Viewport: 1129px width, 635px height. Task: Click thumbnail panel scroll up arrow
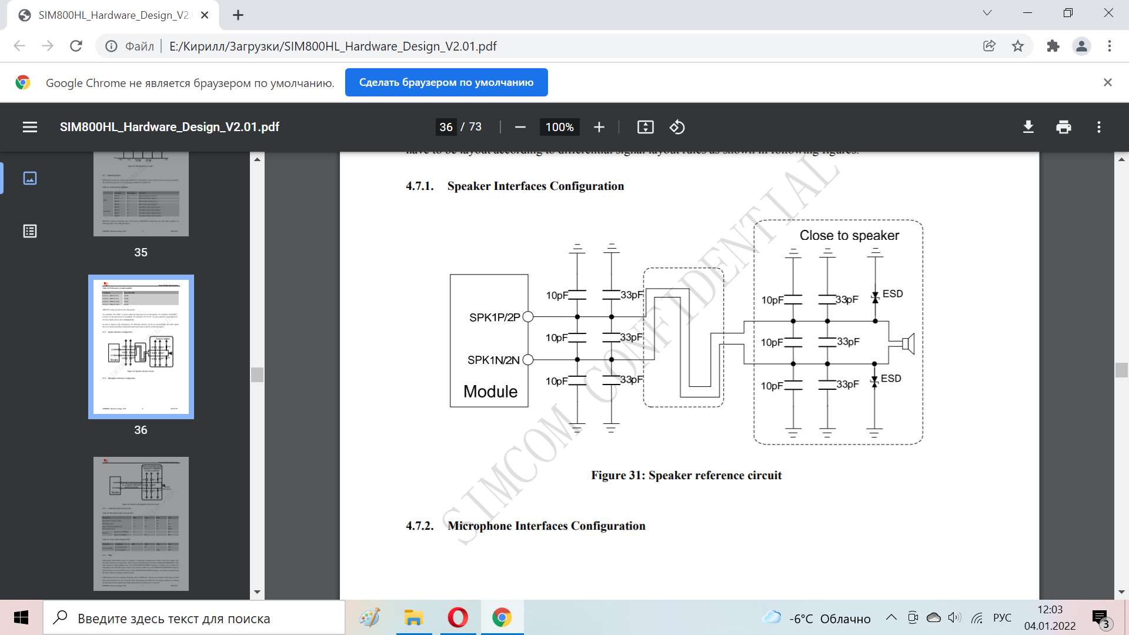pyautogui.click(x=257, y=159)
